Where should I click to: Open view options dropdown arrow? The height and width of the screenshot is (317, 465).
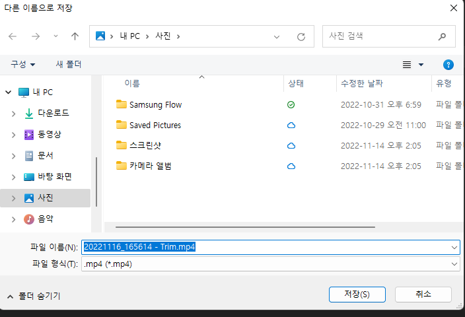[421, 65]
